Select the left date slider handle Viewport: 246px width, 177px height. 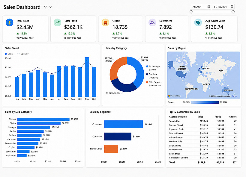(191, 12)
